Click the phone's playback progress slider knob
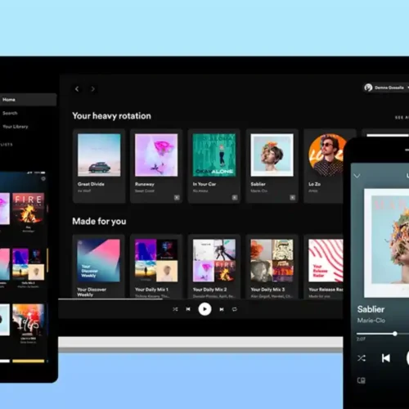The height and width of the screenshot is (409, 409). 395,334
